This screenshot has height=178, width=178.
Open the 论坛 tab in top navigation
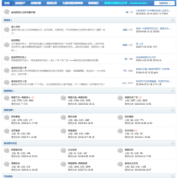tap(7, 3)
